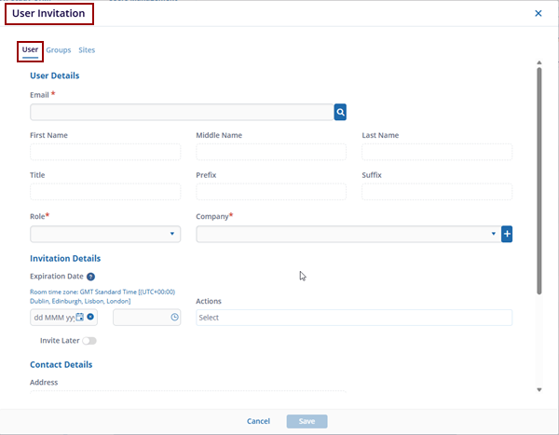Click the vertical scrollbar thumb

[x=539, y=177]
